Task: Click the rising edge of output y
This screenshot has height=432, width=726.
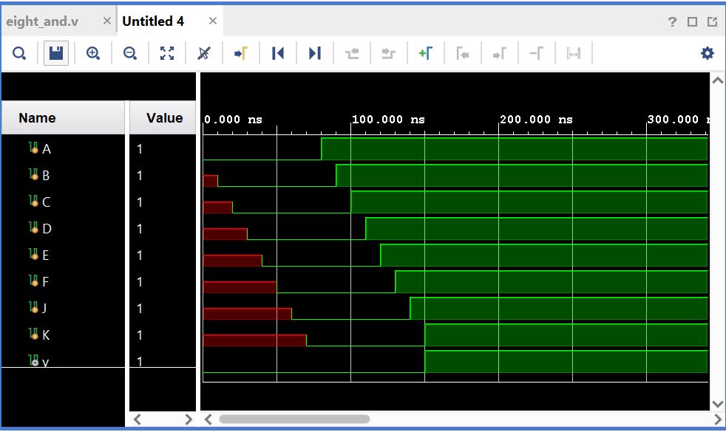Action: (x=424, y=362)
